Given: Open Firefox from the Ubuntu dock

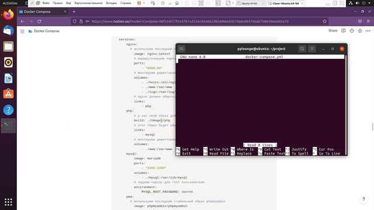Looking at the screenshot, I should point(8,15).
